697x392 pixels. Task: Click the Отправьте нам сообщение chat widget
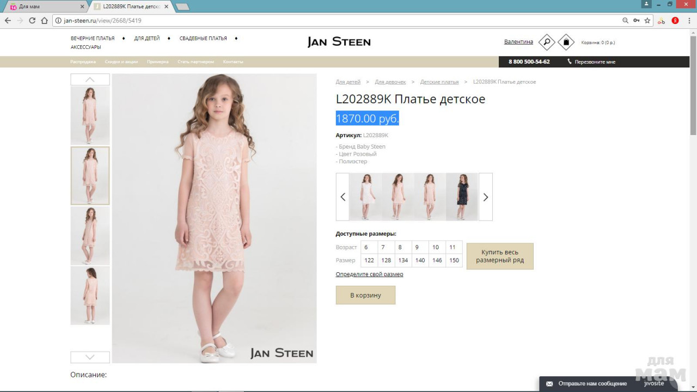592,384
